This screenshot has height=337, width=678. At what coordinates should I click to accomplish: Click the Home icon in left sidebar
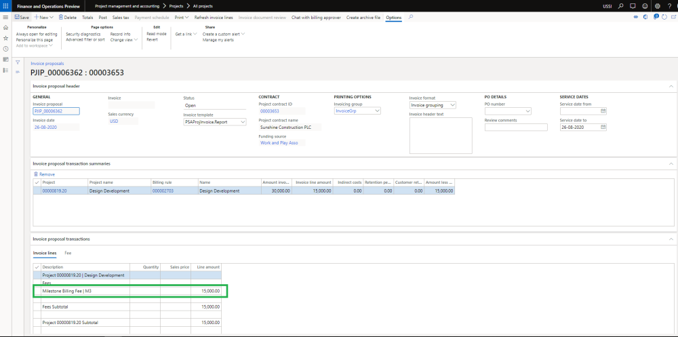point(5,27)
